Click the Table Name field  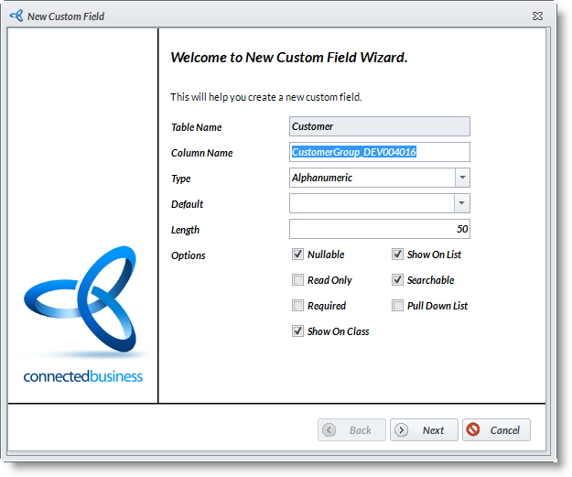tap(379, 126)
